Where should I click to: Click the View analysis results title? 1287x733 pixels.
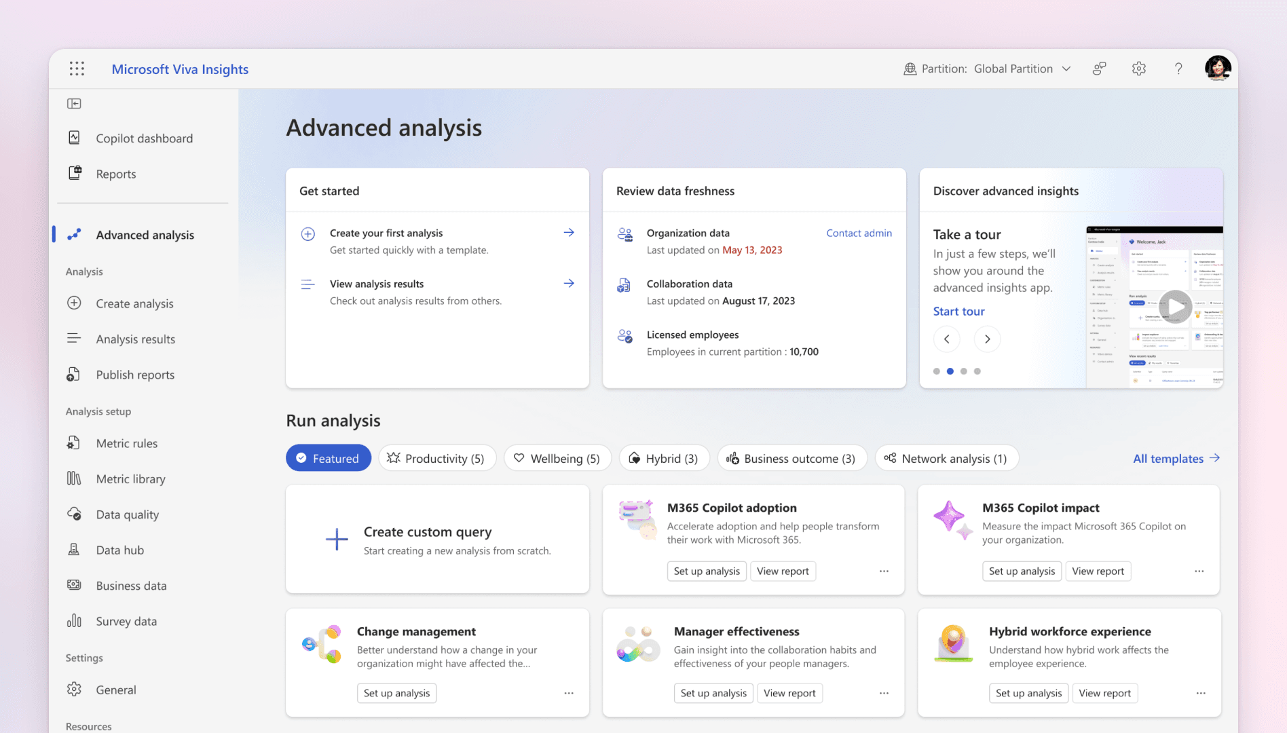point(377,284)
